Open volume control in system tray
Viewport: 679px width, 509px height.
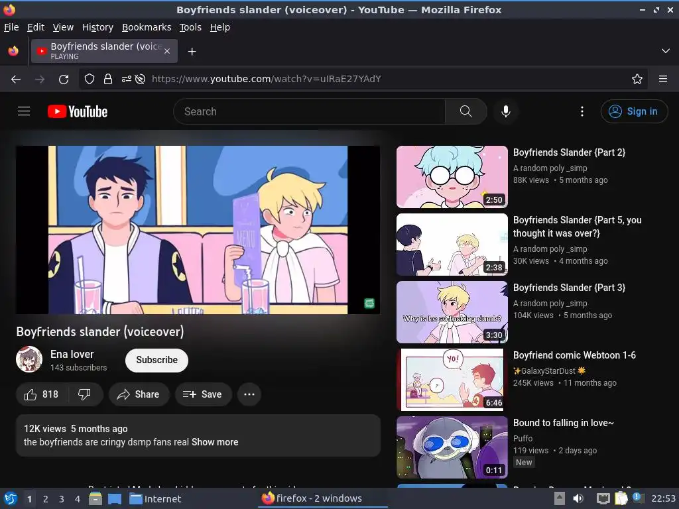point(578,498)
